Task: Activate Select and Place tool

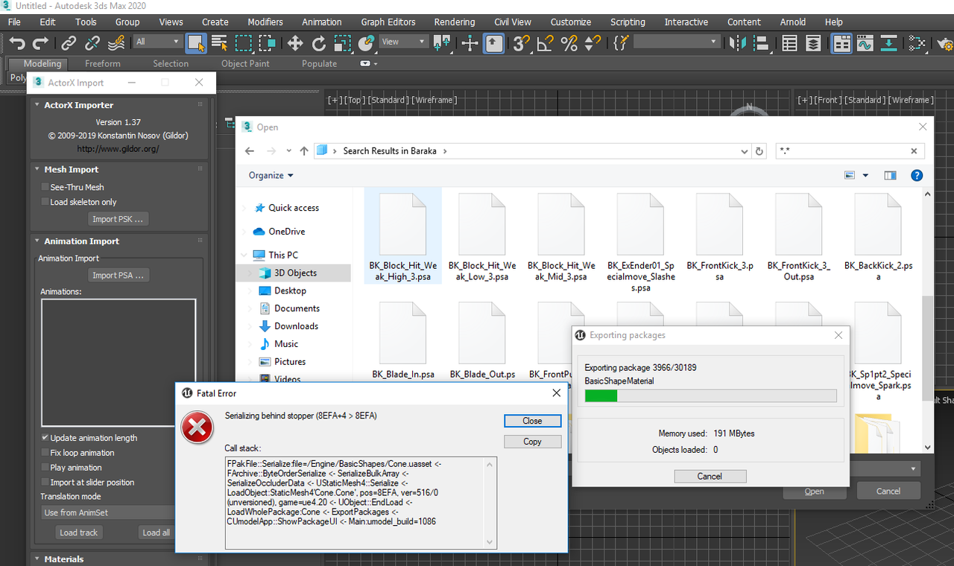Action: 367,43
